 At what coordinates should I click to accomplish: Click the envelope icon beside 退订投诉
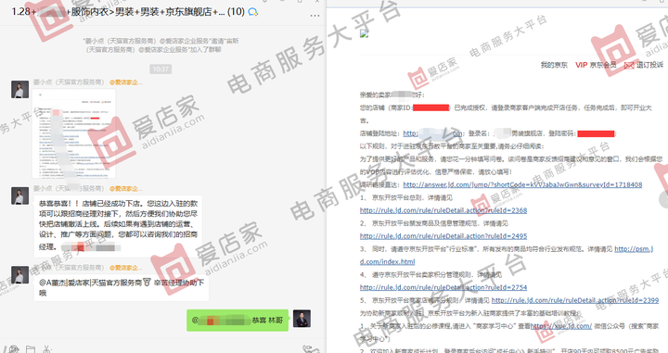click(x=629, y=65)
